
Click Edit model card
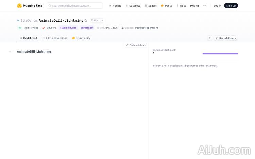[136, 45]
